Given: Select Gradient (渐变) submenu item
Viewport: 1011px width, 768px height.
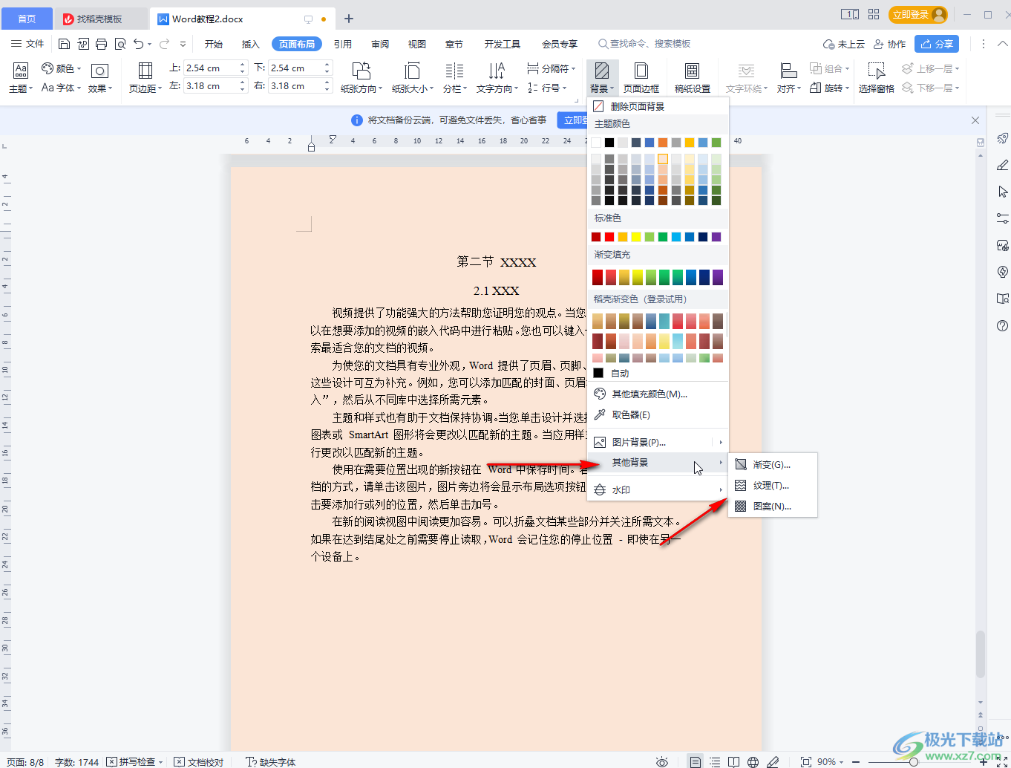Looking at the screenshot, I should tap(773, 464).
